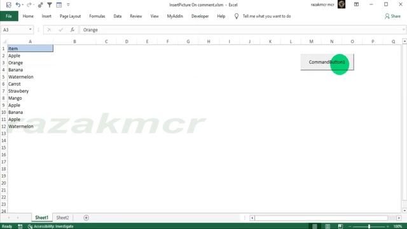Click Accessibility: Investigate in status bar
Screen dimensions: 407x229
coord(51,226)
